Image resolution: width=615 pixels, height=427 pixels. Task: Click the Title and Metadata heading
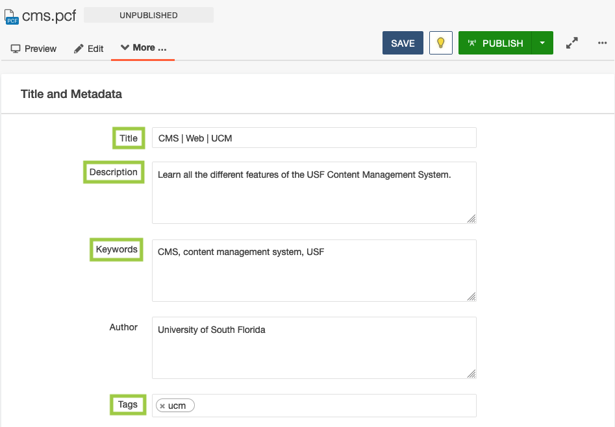tap(71, 94)
